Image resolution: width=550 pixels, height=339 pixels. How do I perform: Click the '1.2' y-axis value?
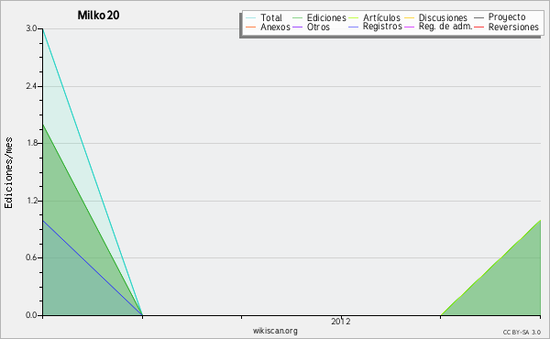pyautogui.click(x=31, y=201)
